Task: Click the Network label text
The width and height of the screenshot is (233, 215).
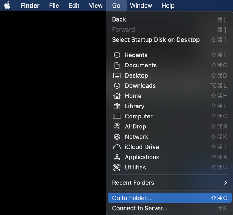Action: click(137, 137)
